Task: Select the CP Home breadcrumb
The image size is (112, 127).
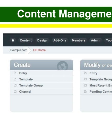Action: tap(39, 50)
